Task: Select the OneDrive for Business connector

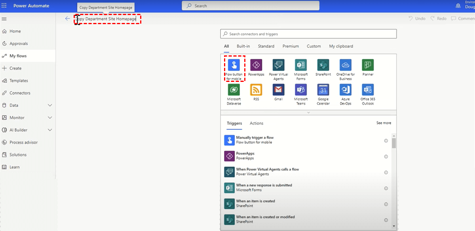Action: pyautogui.click(x=346, y=65)
